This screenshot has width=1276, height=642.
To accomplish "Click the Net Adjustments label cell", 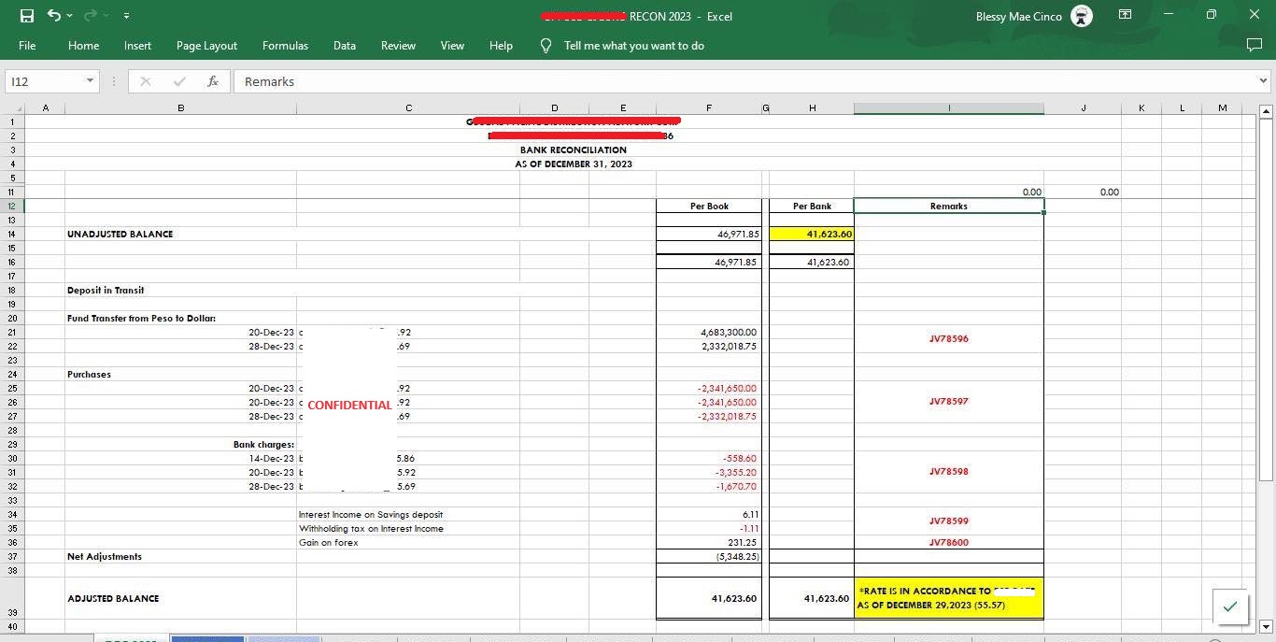I will coord(180,556).
